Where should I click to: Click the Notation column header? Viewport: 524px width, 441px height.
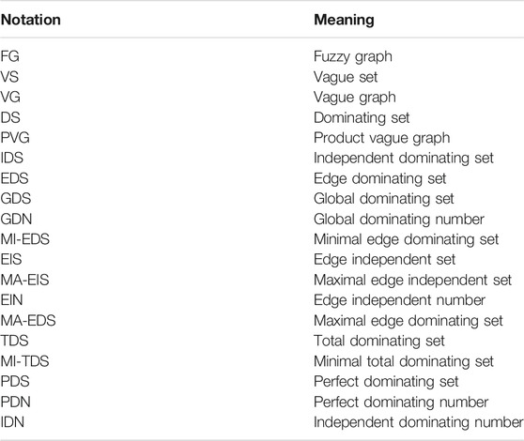click(x=31, y=20)
